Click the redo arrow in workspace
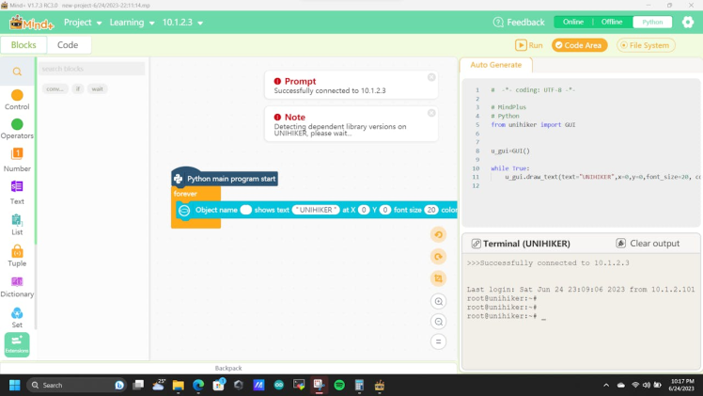The width and height of the screenshot is (703, 396). coord(439,257)
